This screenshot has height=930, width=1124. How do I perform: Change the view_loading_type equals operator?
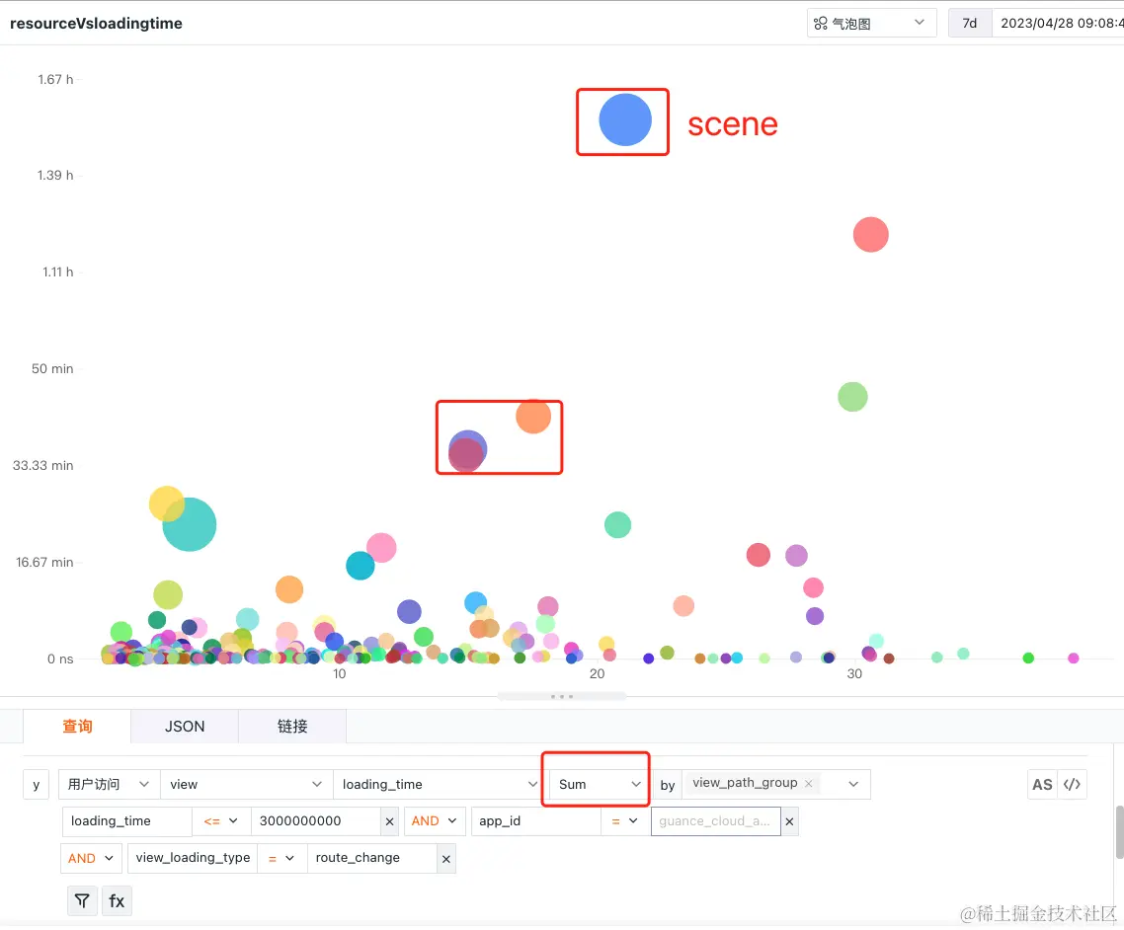(x=281, y=858)
